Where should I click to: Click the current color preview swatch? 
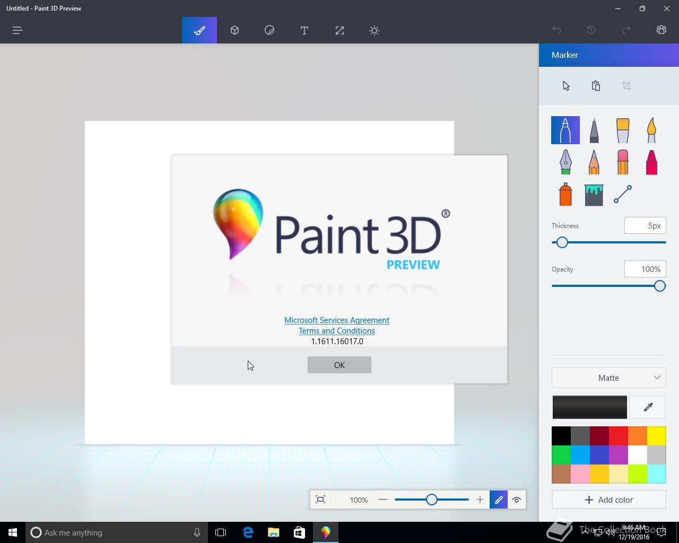pyautogui.click(x=590, y=407)
